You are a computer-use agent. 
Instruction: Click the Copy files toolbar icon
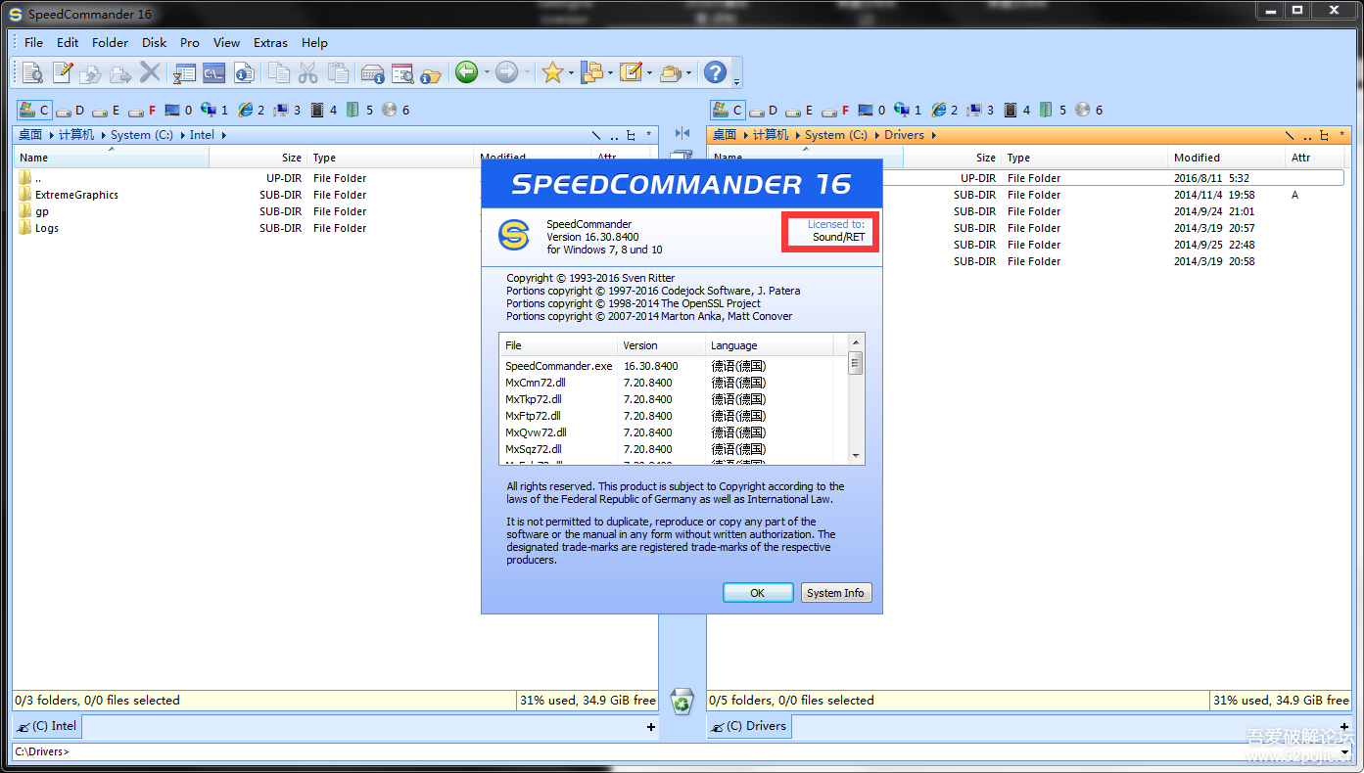tap(91, 72)
